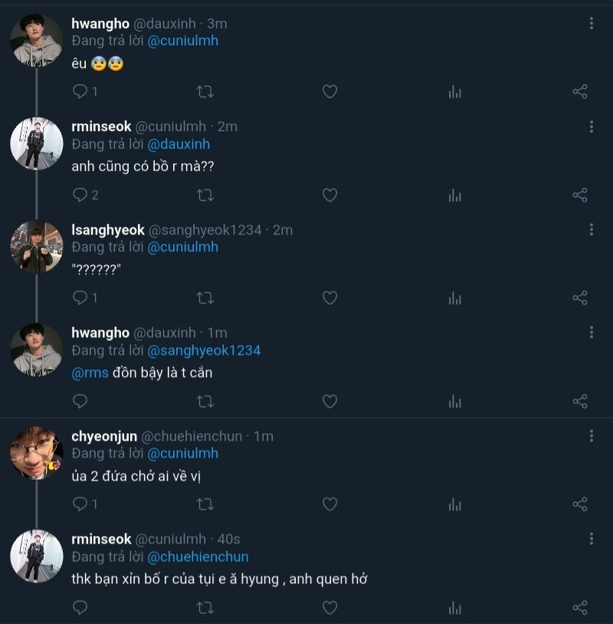The image size is (613, 624).
Task: Reply to chyeonjun's tweet
Action: [80, 504]
